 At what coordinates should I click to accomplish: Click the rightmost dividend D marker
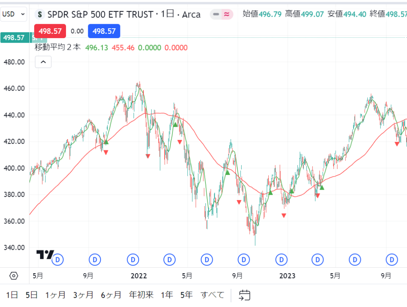[x=392, y=260]
